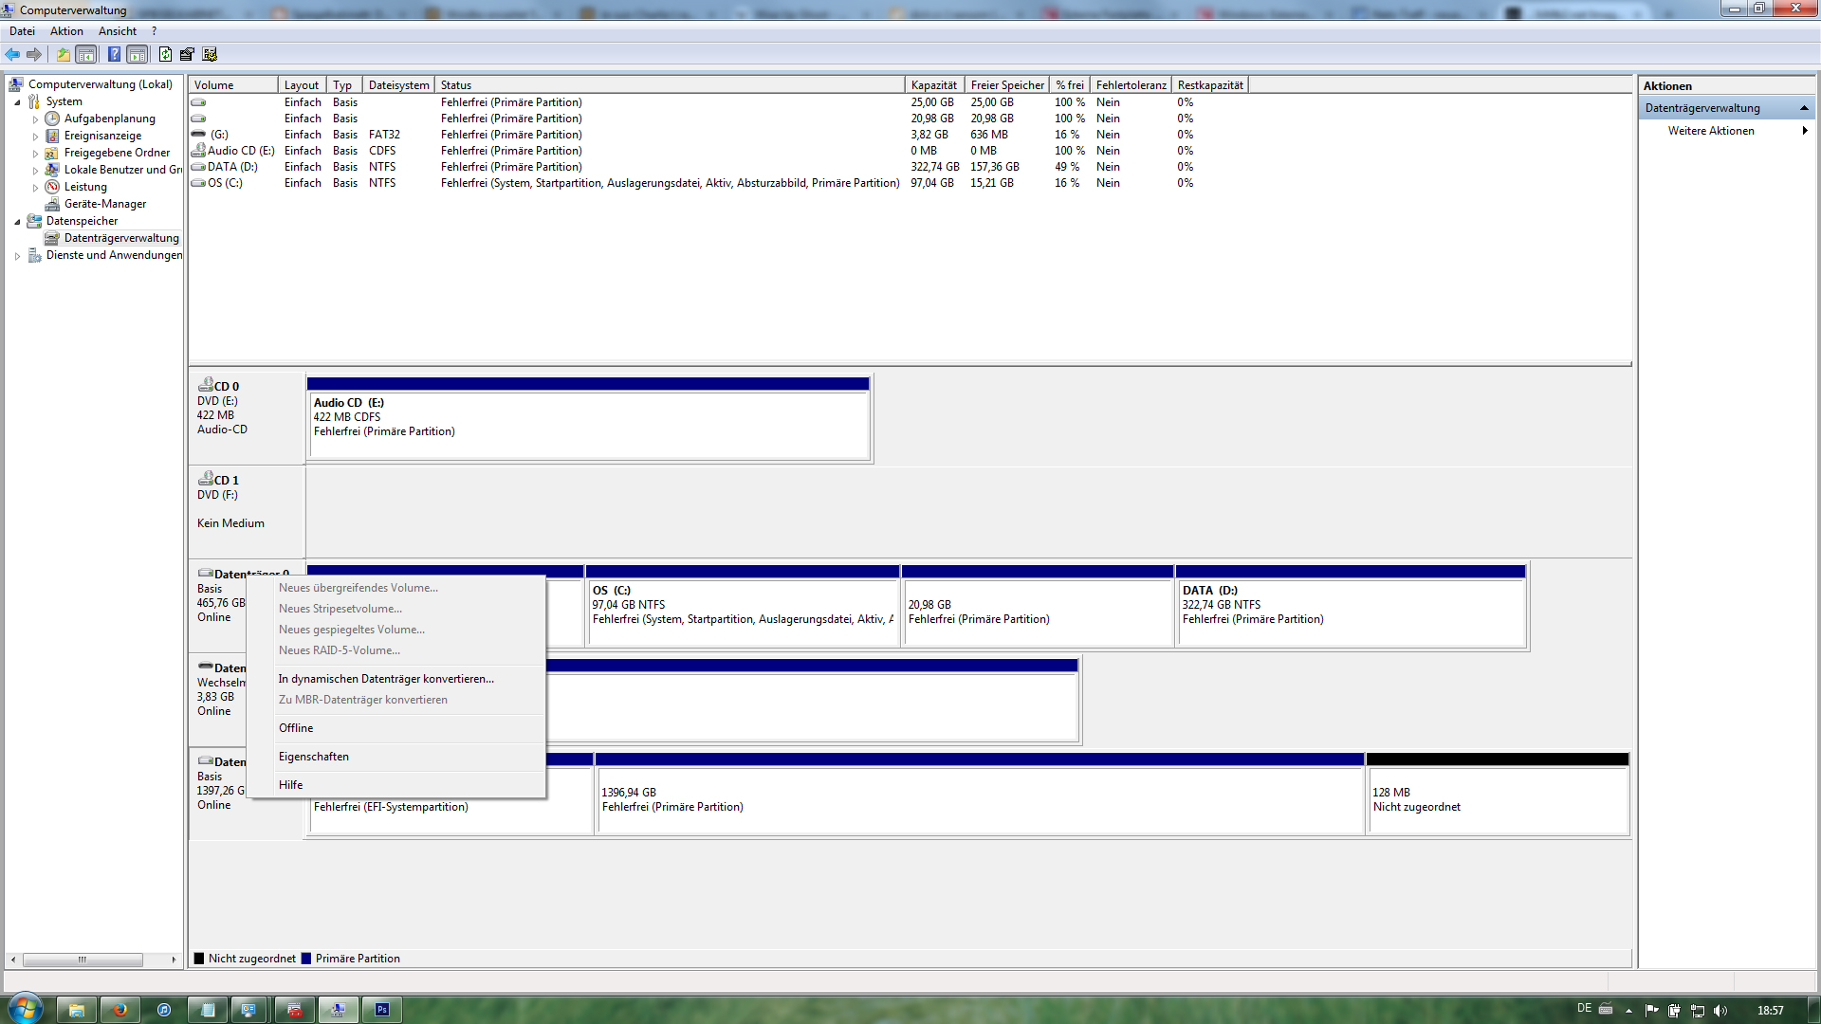Viewport: 1821px width, 1024px height.
Task: Click the rightmost settings wizard toolbar icon
Action: 210,55
